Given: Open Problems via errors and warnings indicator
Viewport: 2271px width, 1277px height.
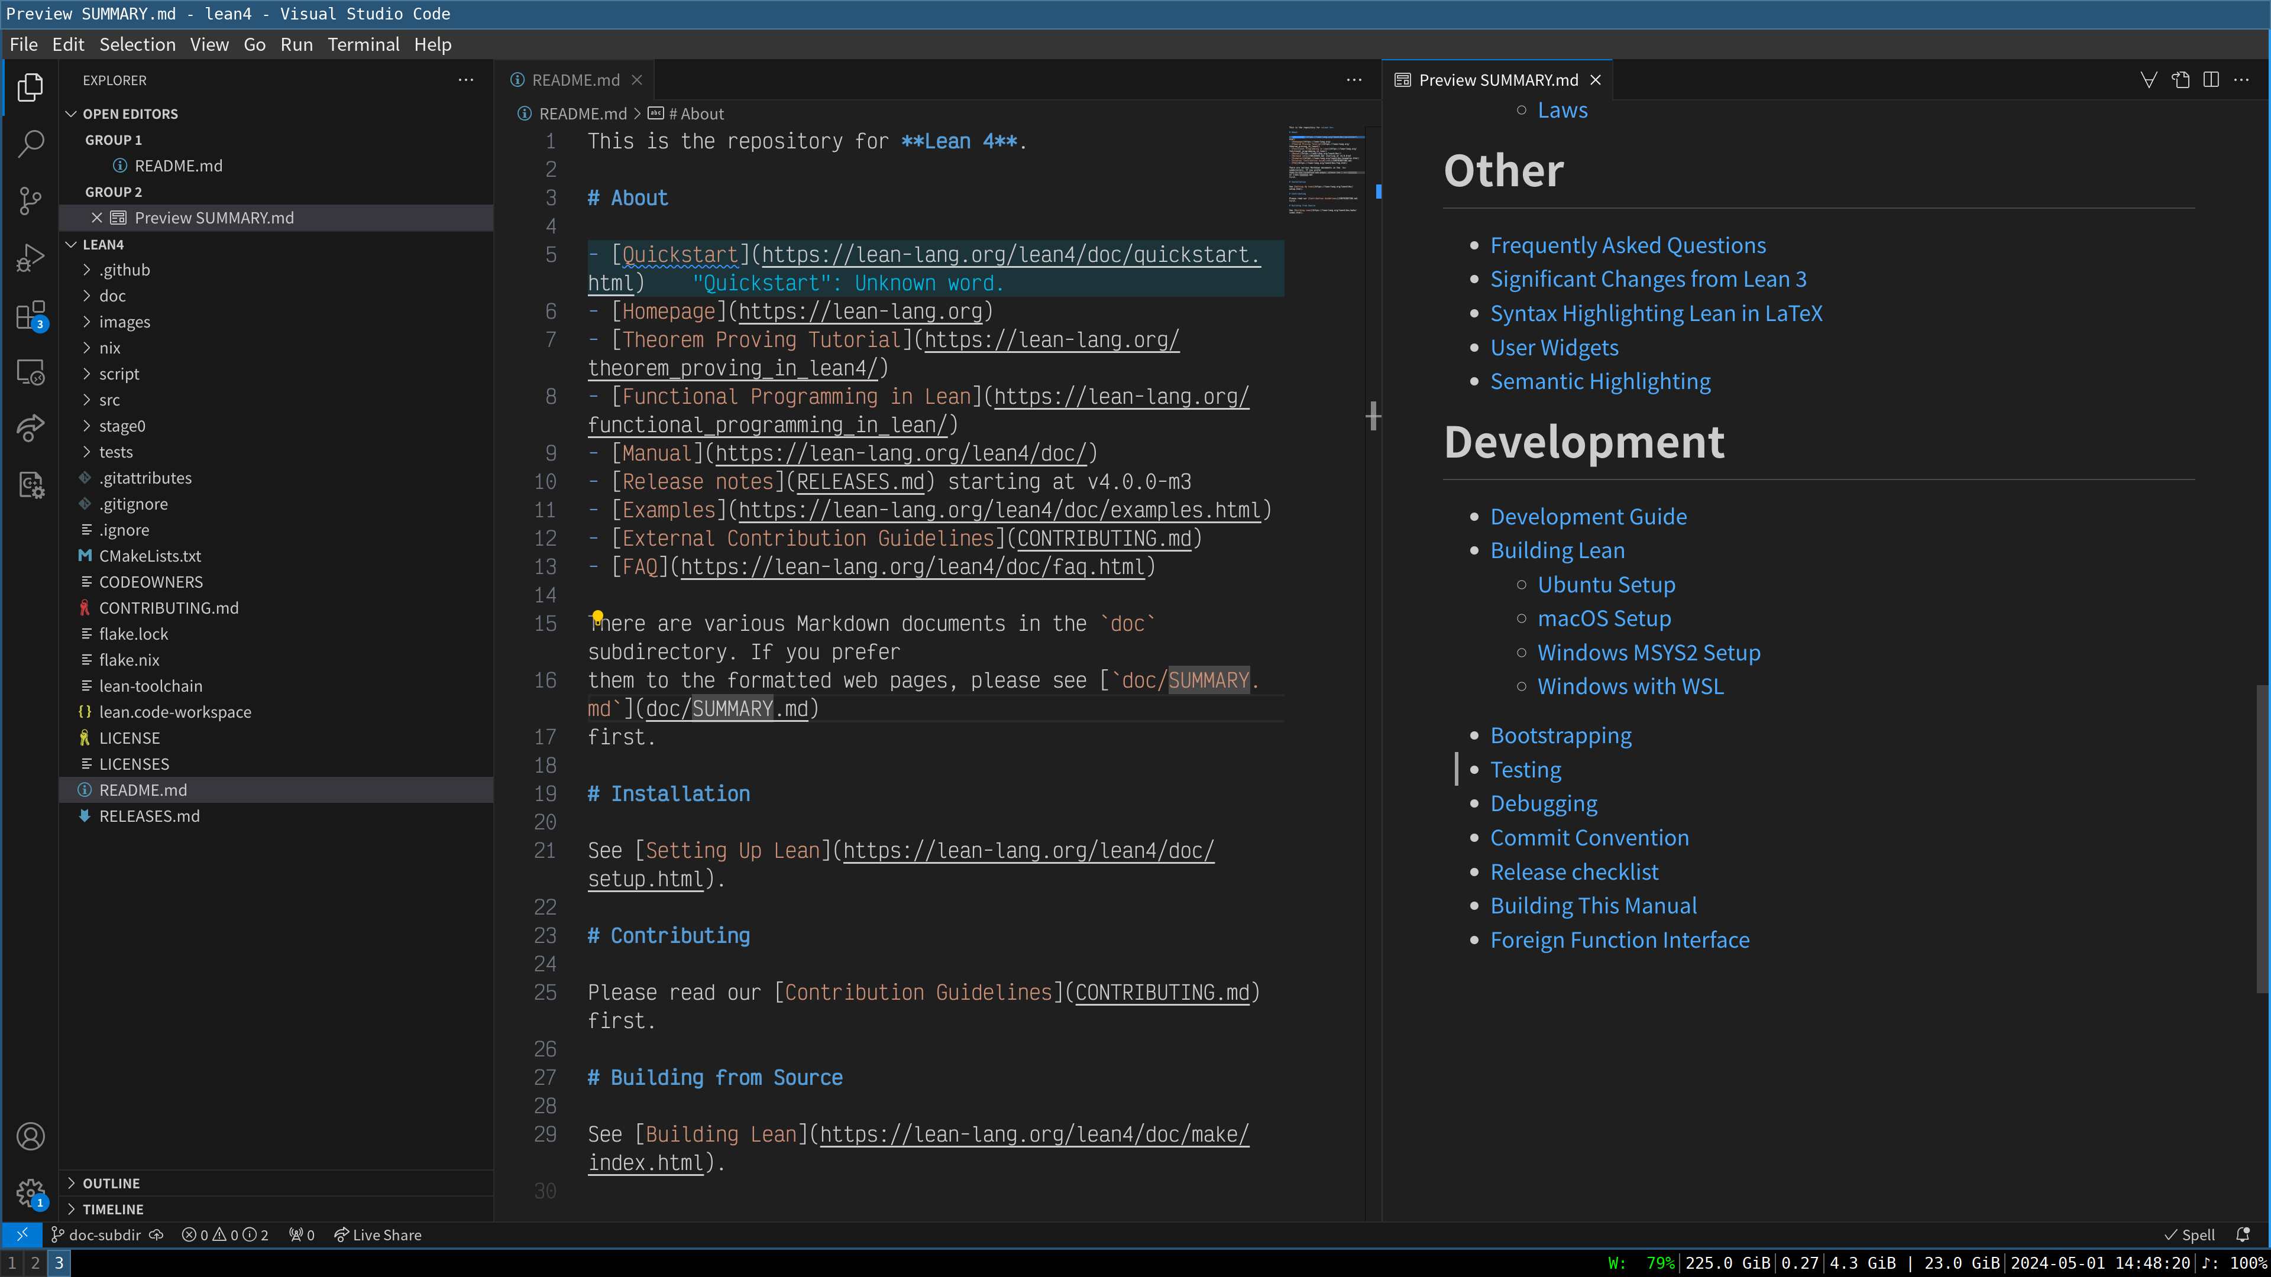Looking at the screenshot, I should (225, 1234).
